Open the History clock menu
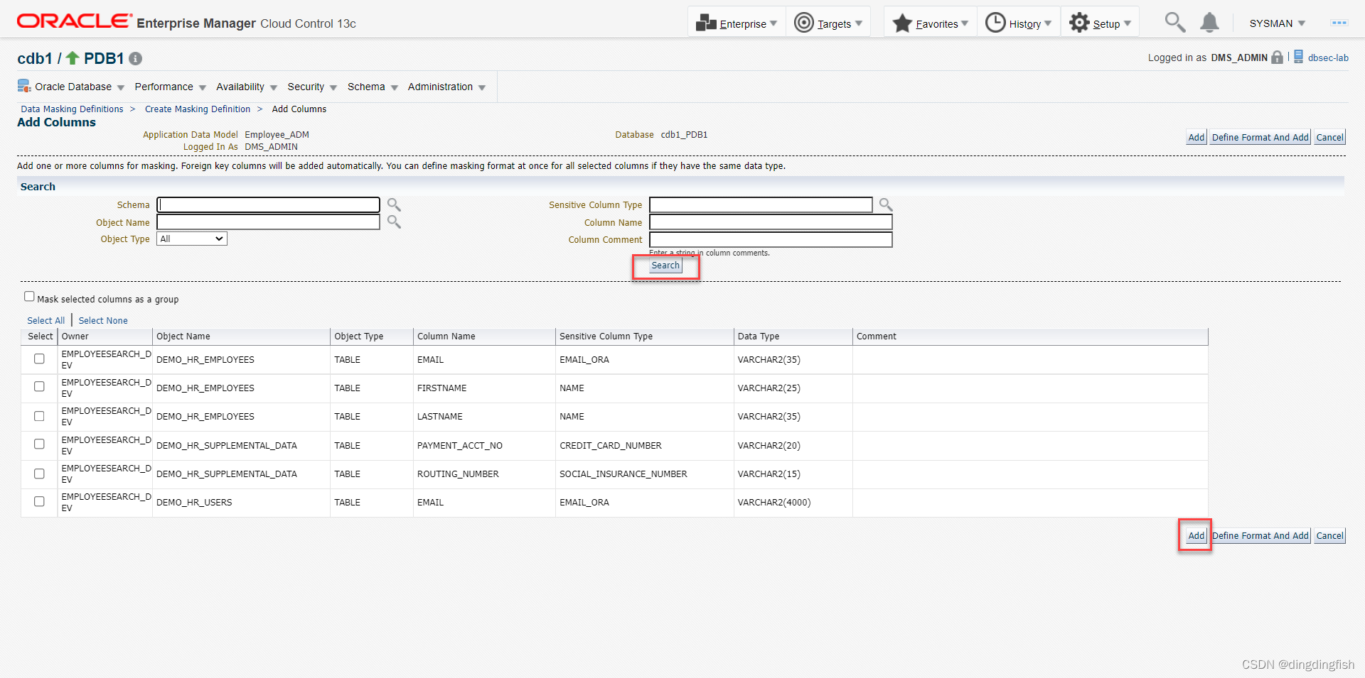 [1019, 23]
